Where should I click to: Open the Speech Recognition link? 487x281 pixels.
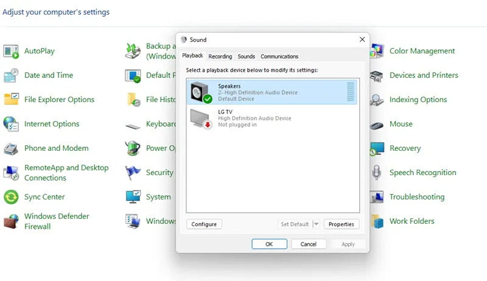point(423,173)
